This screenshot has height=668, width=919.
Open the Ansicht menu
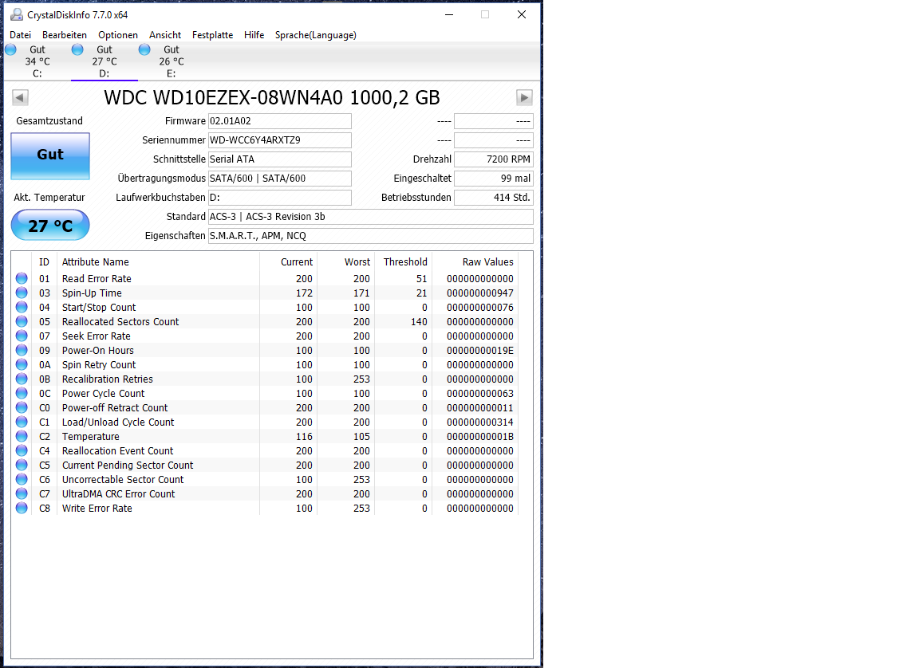(165, 35)
